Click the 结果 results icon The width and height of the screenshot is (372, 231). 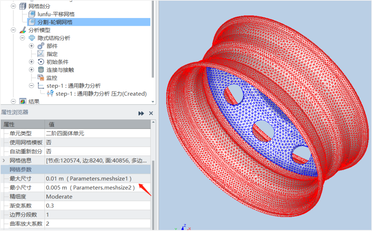[22, 102]
